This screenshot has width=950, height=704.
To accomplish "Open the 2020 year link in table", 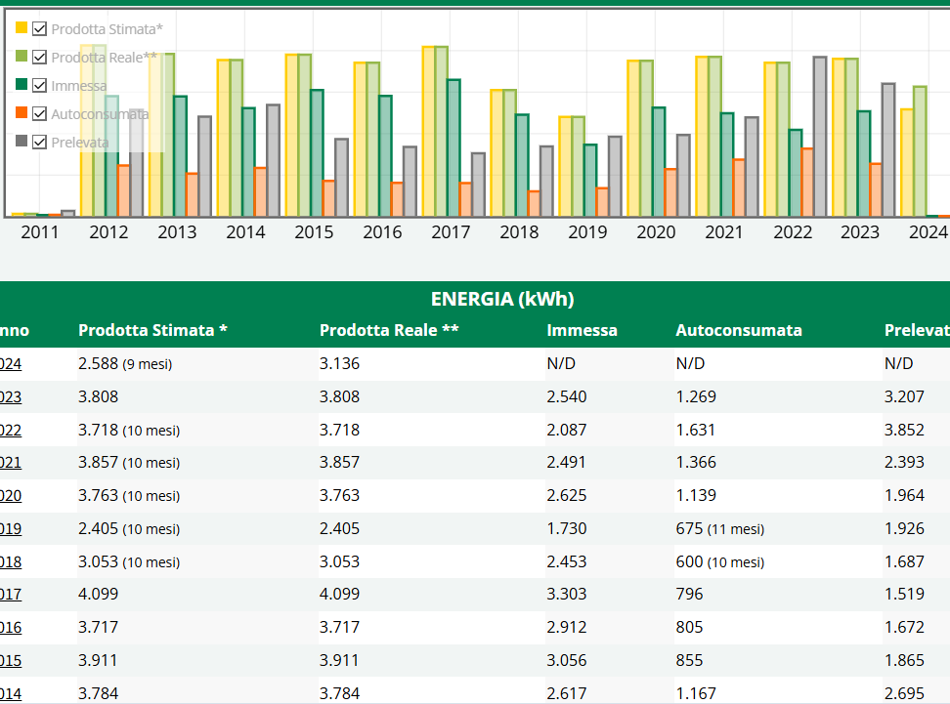I will tap(11, 495).
